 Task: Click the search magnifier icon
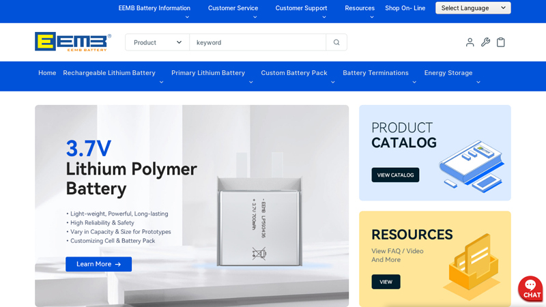point(336,42)
